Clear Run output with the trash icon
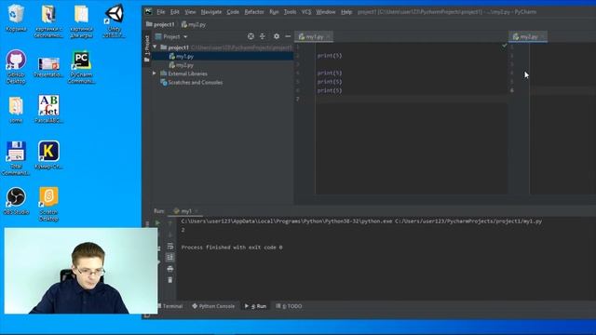The height and width of the screenshot is (335, 596). [x=169, y=280]
